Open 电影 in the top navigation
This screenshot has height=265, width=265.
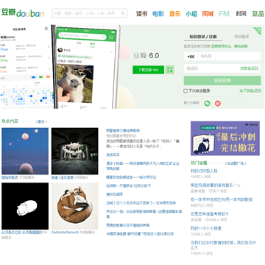tap(158, 14)
